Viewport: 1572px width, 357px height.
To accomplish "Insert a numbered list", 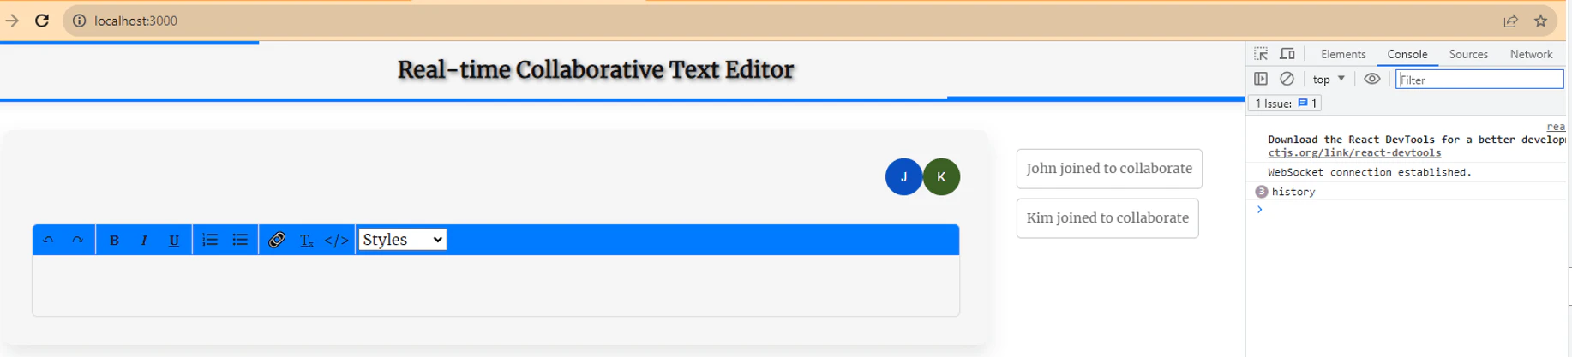I will (x=210, y=241).
